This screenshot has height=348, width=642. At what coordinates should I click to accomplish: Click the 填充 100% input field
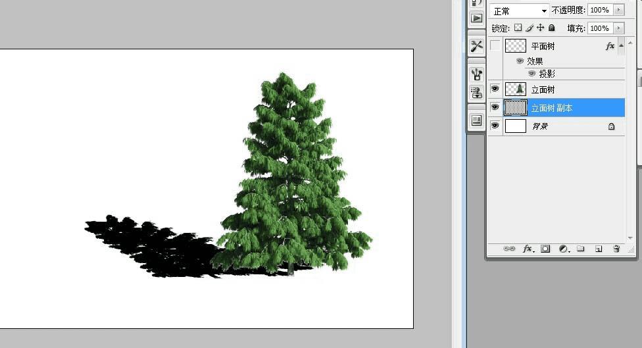click(x=601, y=28)
